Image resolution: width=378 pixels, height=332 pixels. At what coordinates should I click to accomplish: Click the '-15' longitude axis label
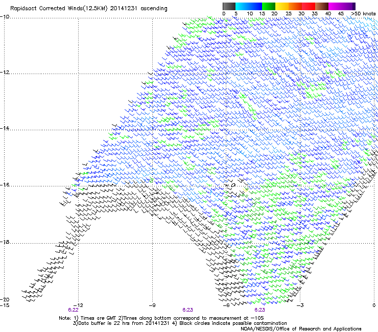pyautogui.click(x=5, y=305)
